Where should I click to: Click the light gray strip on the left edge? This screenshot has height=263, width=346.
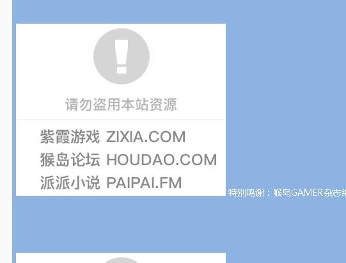6,131
